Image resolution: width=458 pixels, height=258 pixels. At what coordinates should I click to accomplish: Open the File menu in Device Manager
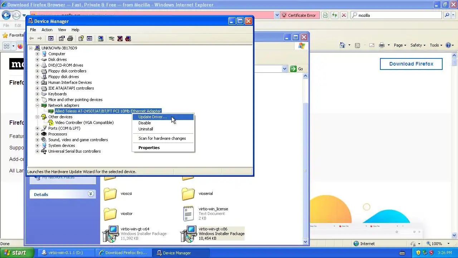click(x=33, y=30)
